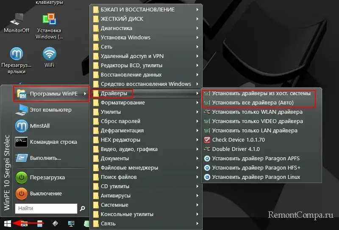Click the Этот компьютер computer icon
The height and width of the screenshot is (230, 339).
pos(22,110)
